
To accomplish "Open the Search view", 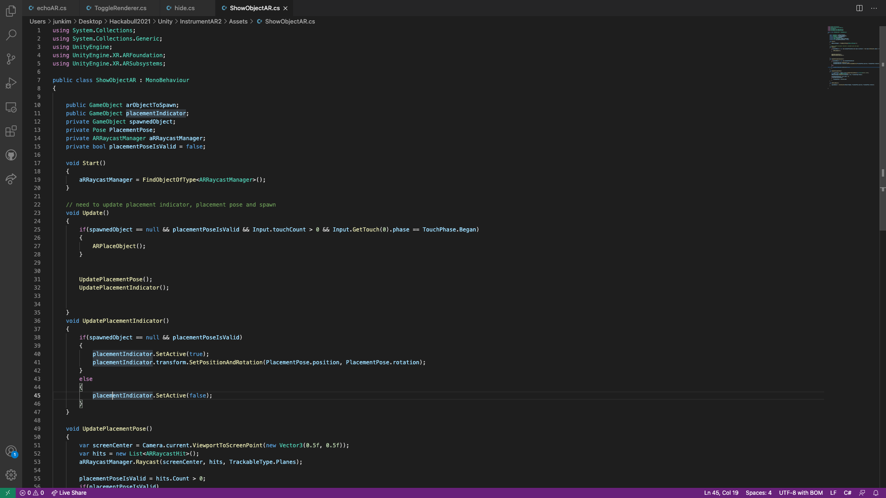I will click(11, 35).
